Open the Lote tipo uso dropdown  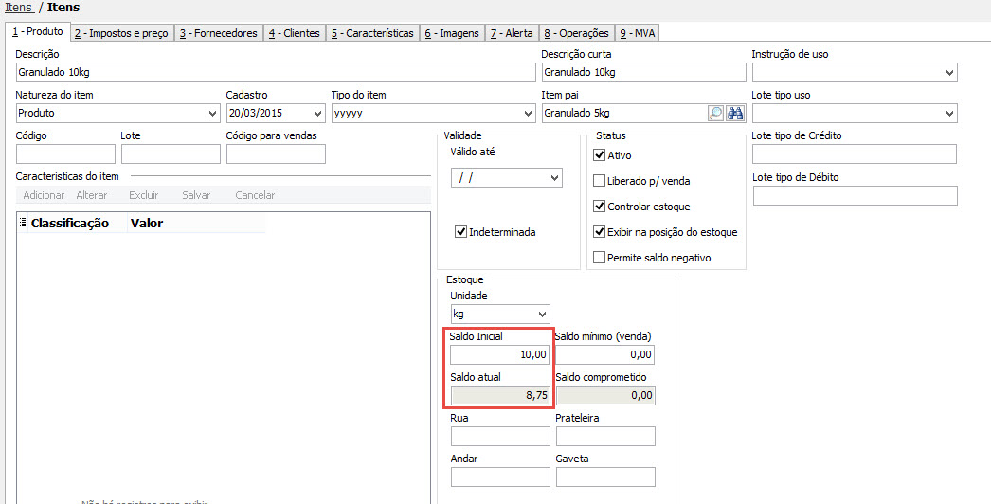tap(950, 113)
